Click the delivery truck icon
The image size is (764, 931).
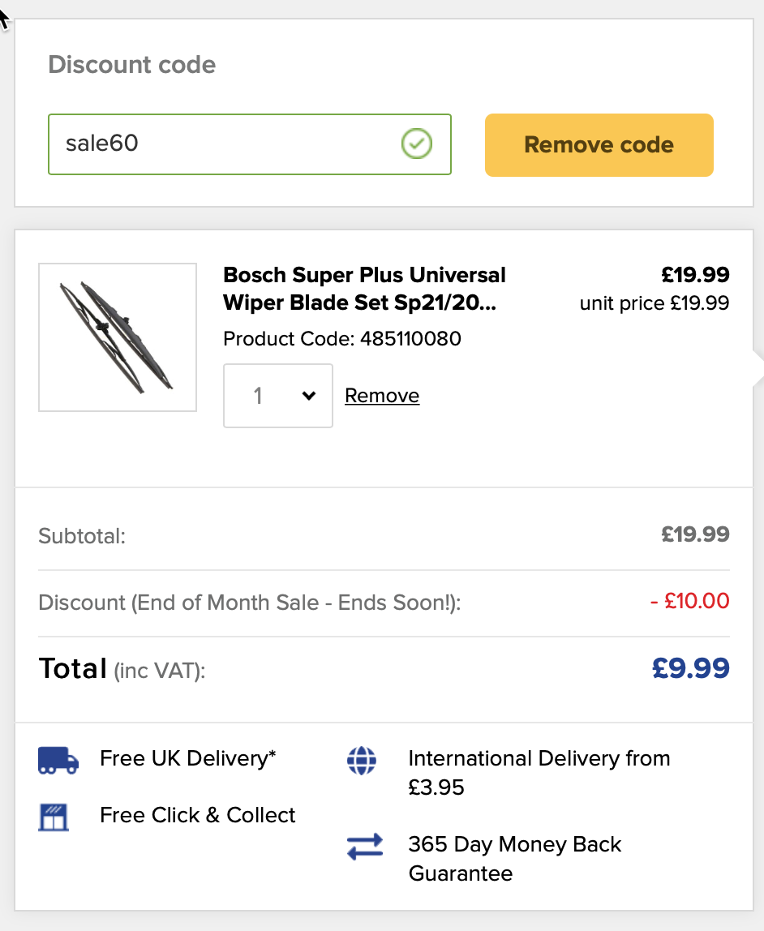[x=58, y=760]
